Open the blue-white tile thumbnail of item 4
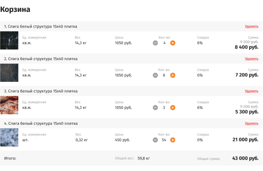The image size is (263, 171). pos(9,137)
